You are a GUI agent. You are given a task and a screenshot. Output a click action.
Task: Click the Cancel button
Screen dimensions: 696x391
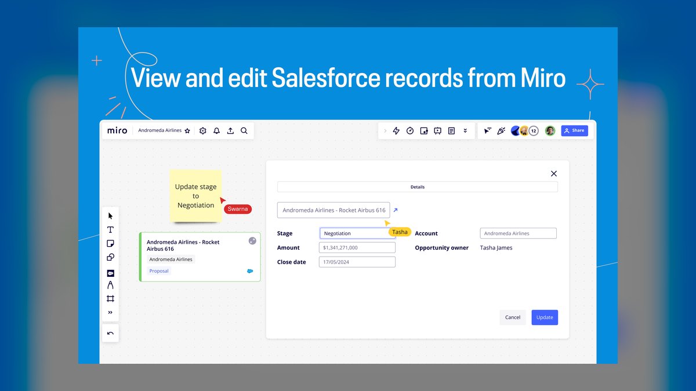[513, 317]
